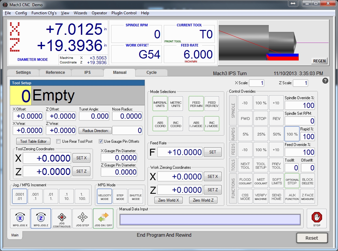Open Function Cfg's menu
The image size is (338, 251).
point(44,13)
